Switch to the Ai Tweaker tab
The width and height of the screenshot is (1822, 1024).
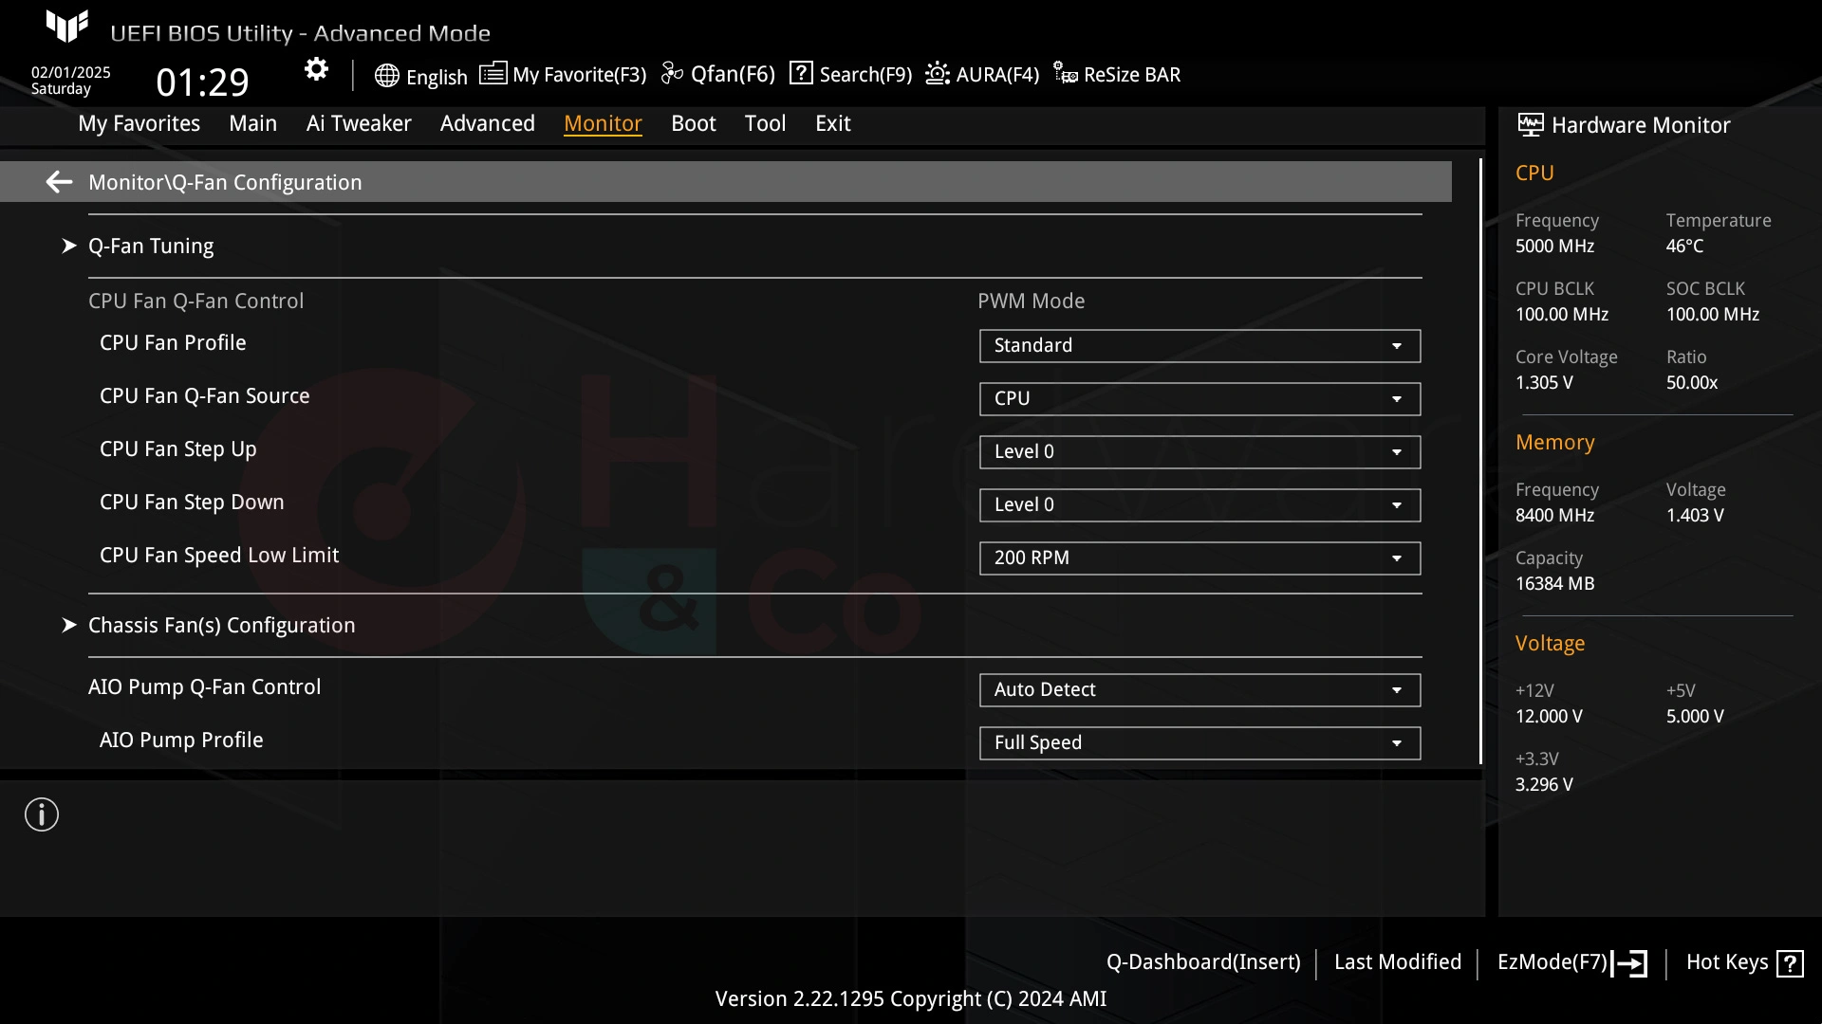pyautogui.click(x=359, y=123)
